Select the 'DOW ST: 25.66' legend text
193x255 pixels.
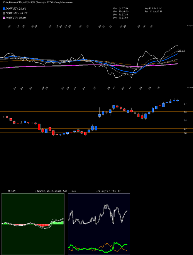pyautogui.click(x=16, y=8)
